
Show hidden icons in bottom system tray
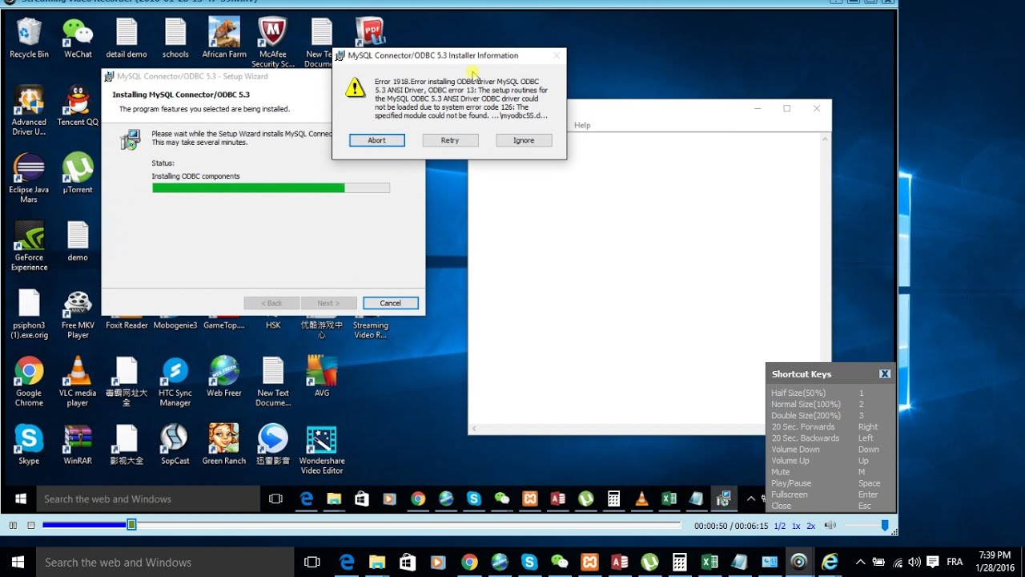860,562
